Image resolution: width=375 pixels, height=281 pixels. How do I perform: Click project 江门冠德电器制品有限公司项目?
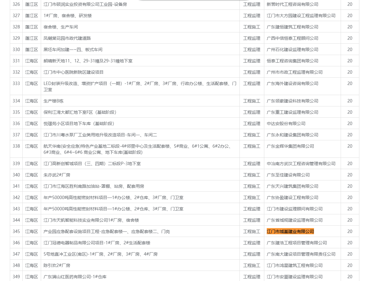tap(97, 243)
